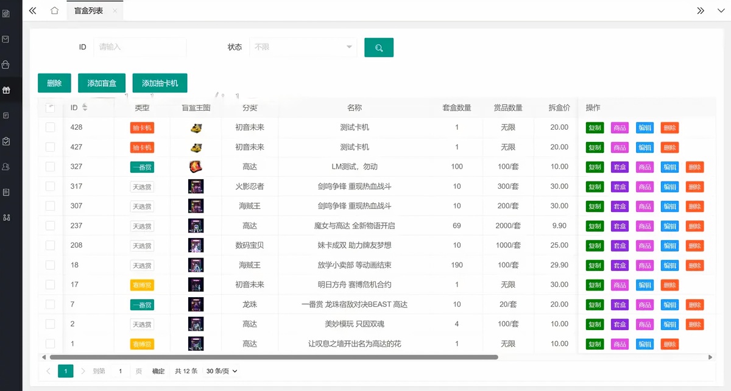Open the user profile sidebar icon
Viewport: 731px width, 391px height.
tap(6, 166)
